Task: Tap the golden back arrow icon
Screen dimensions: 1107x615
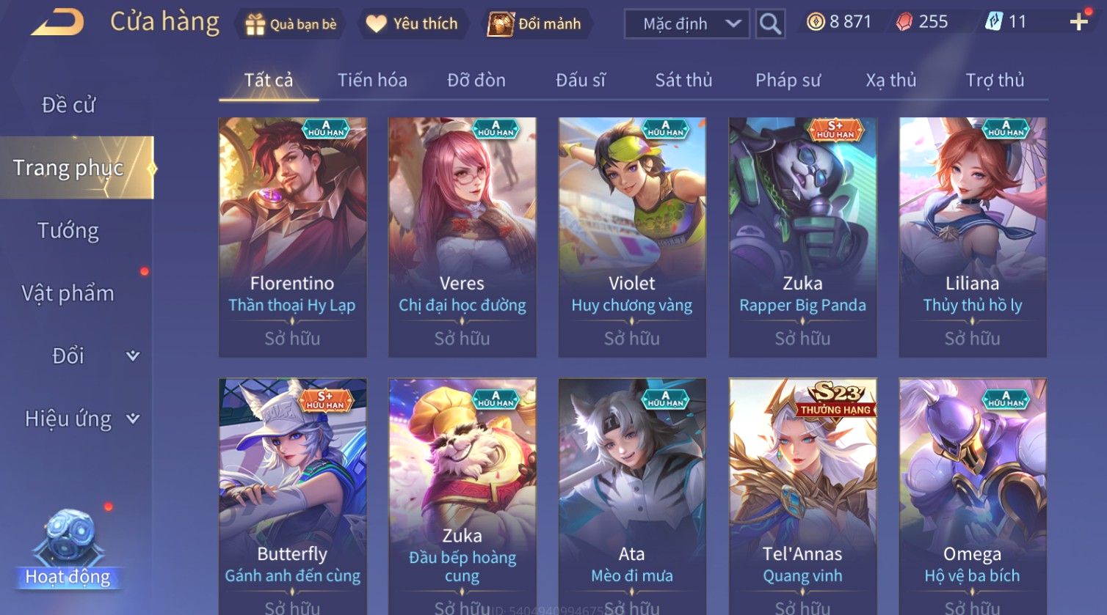Action: pyautogui.click(x=57, y=22)
